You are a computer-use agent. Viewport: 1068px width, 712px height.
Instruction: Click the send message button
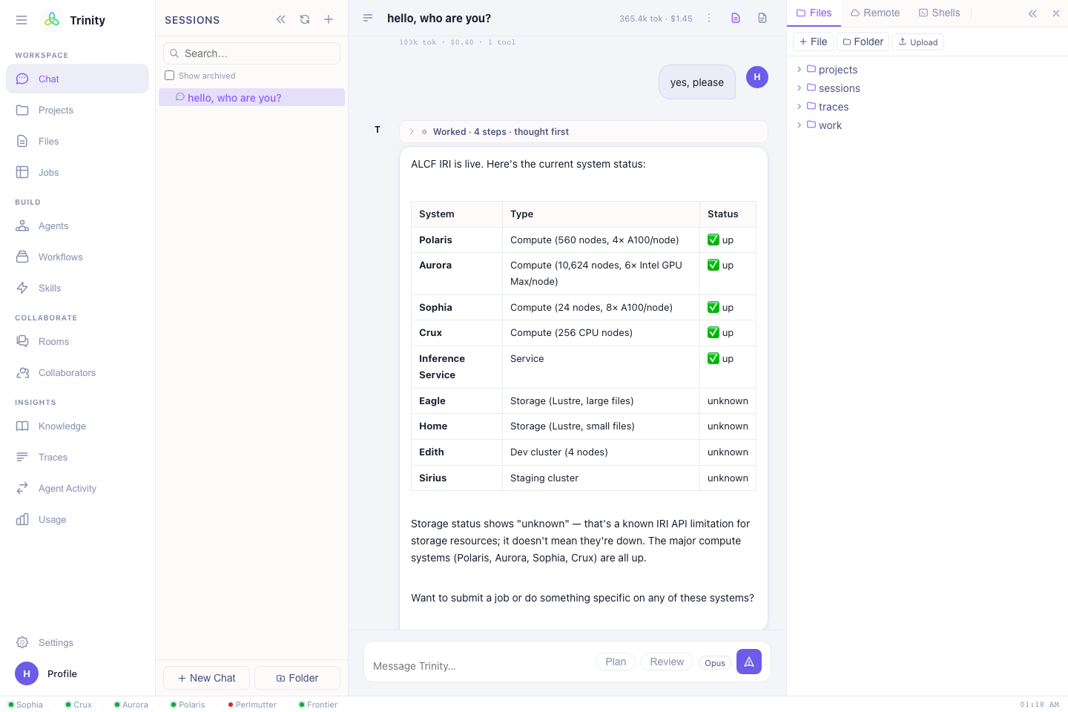(749, 662)
